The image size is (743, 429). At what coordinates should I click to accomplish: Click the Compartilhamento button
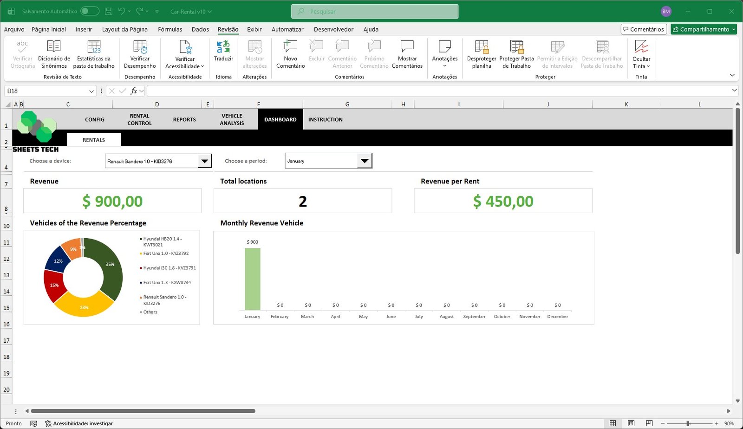(x=704, y=29)
